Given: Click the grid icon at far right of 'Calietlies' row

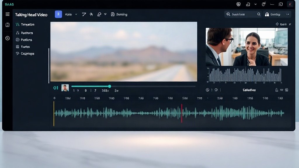Looking at the screenshot, I should coord(287,90).
